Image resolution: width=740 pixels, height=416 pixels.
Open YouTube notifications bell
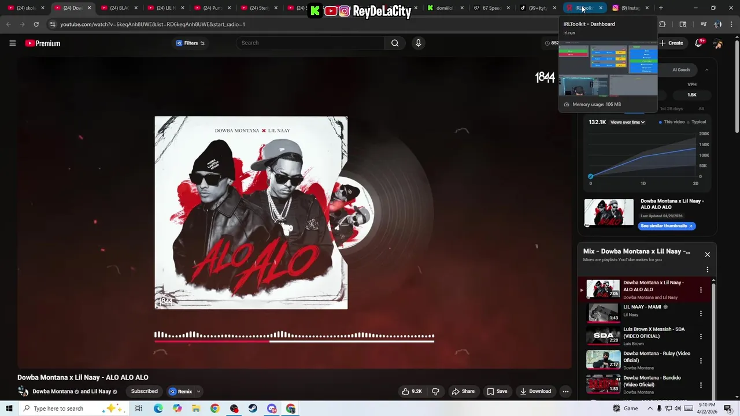(x=698, y=43)
